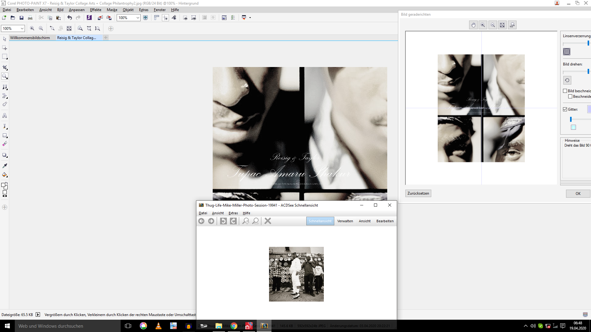
Task: Open the Effekte menu
Action: tap(96, 10)
